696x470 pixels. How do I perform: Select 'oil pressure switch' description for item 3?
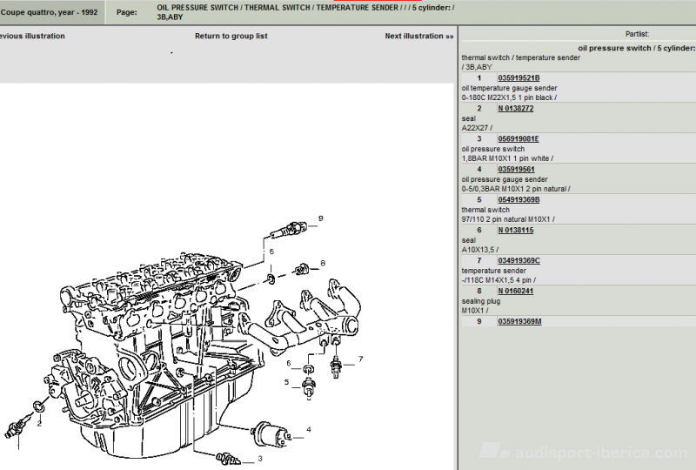click(492, 149)
